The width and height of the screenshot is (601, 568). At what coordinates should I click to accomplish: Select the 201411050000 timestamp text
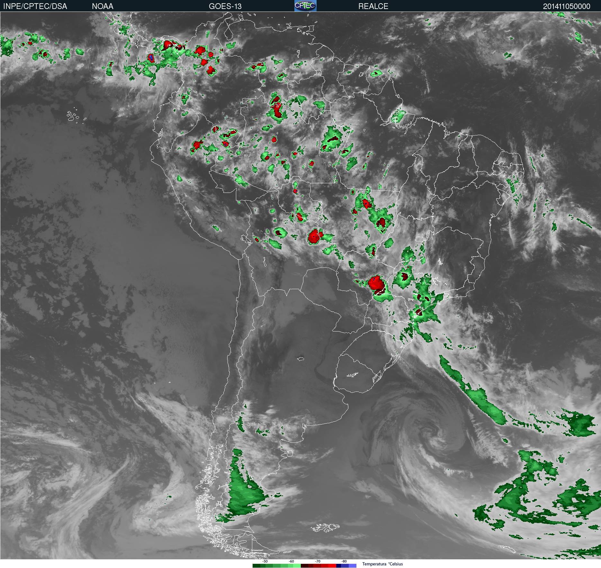[566, 6]
